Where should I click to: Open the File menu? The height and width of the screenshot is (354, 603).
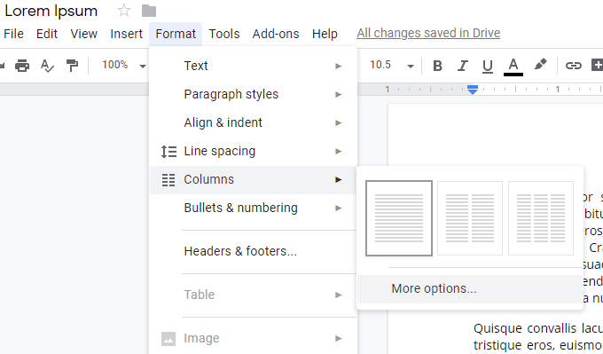(x=14, y=34)
